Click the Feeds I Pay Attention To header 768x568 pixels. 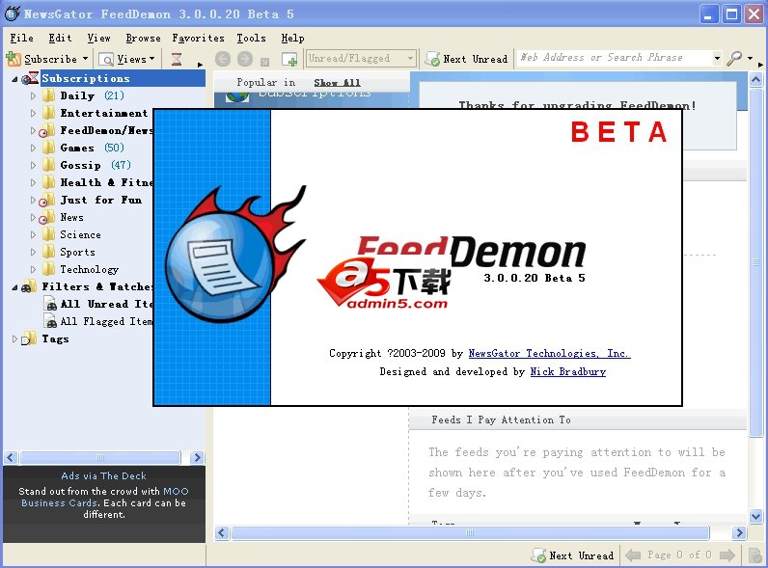[501, 419]
